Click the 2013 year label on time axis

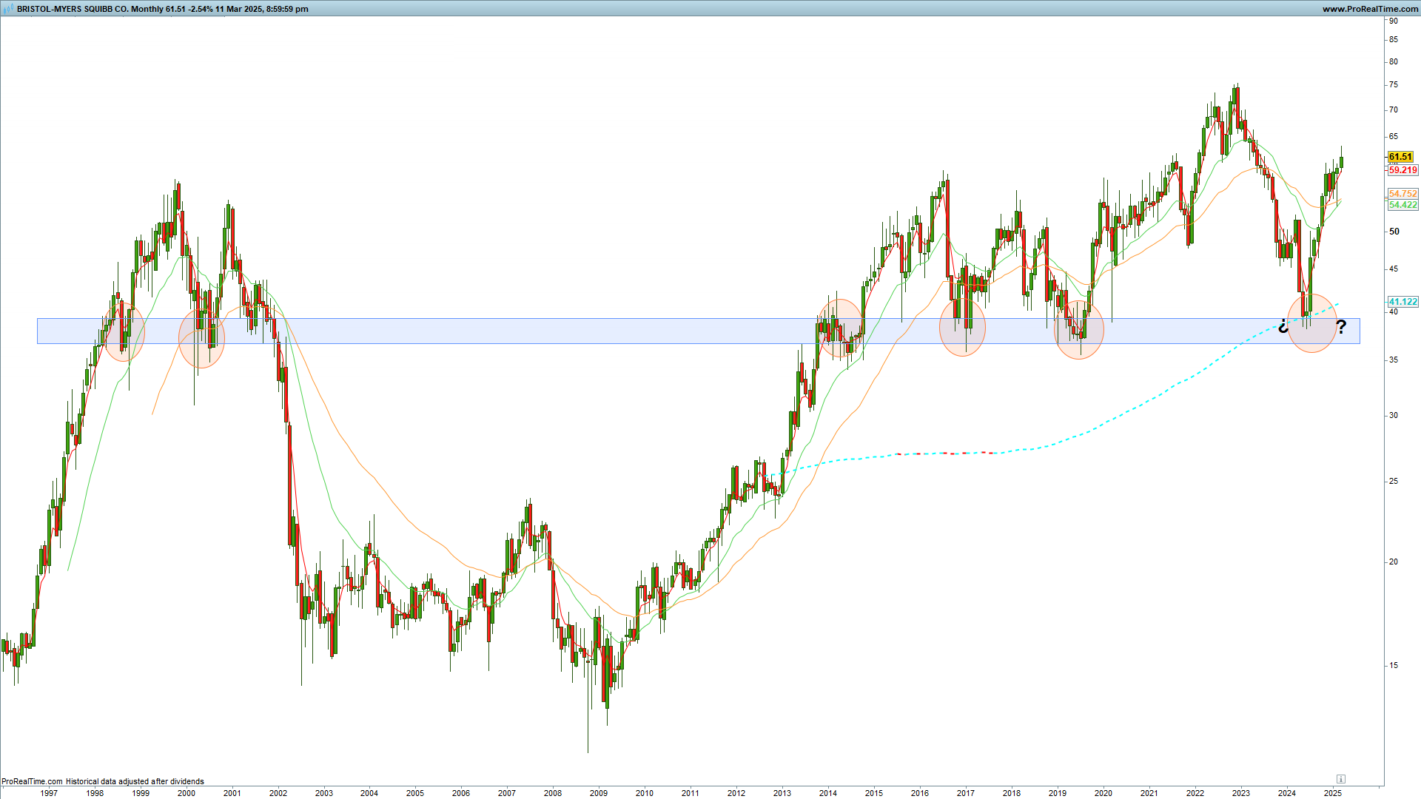(x=782, y=793)
